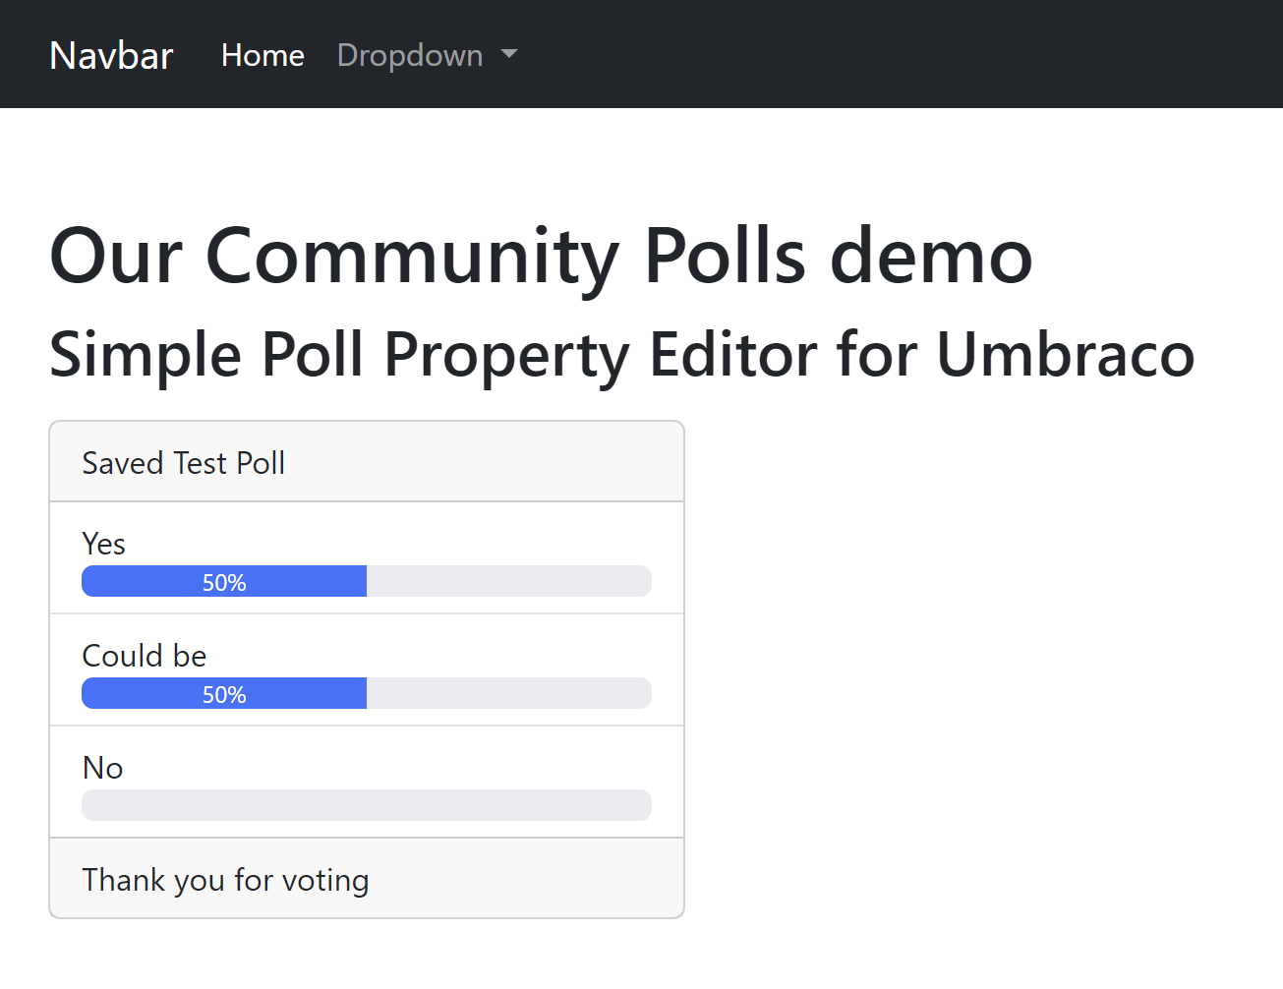Image resolution: width=1283 pixels, height=989 pixels.
Task: Click the Yes option label text
Action: pos(103,543)
